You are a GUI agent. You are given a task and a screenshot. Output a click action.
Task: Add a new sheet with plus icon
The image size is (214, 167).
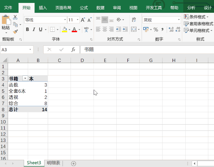(x=74, y=163)
